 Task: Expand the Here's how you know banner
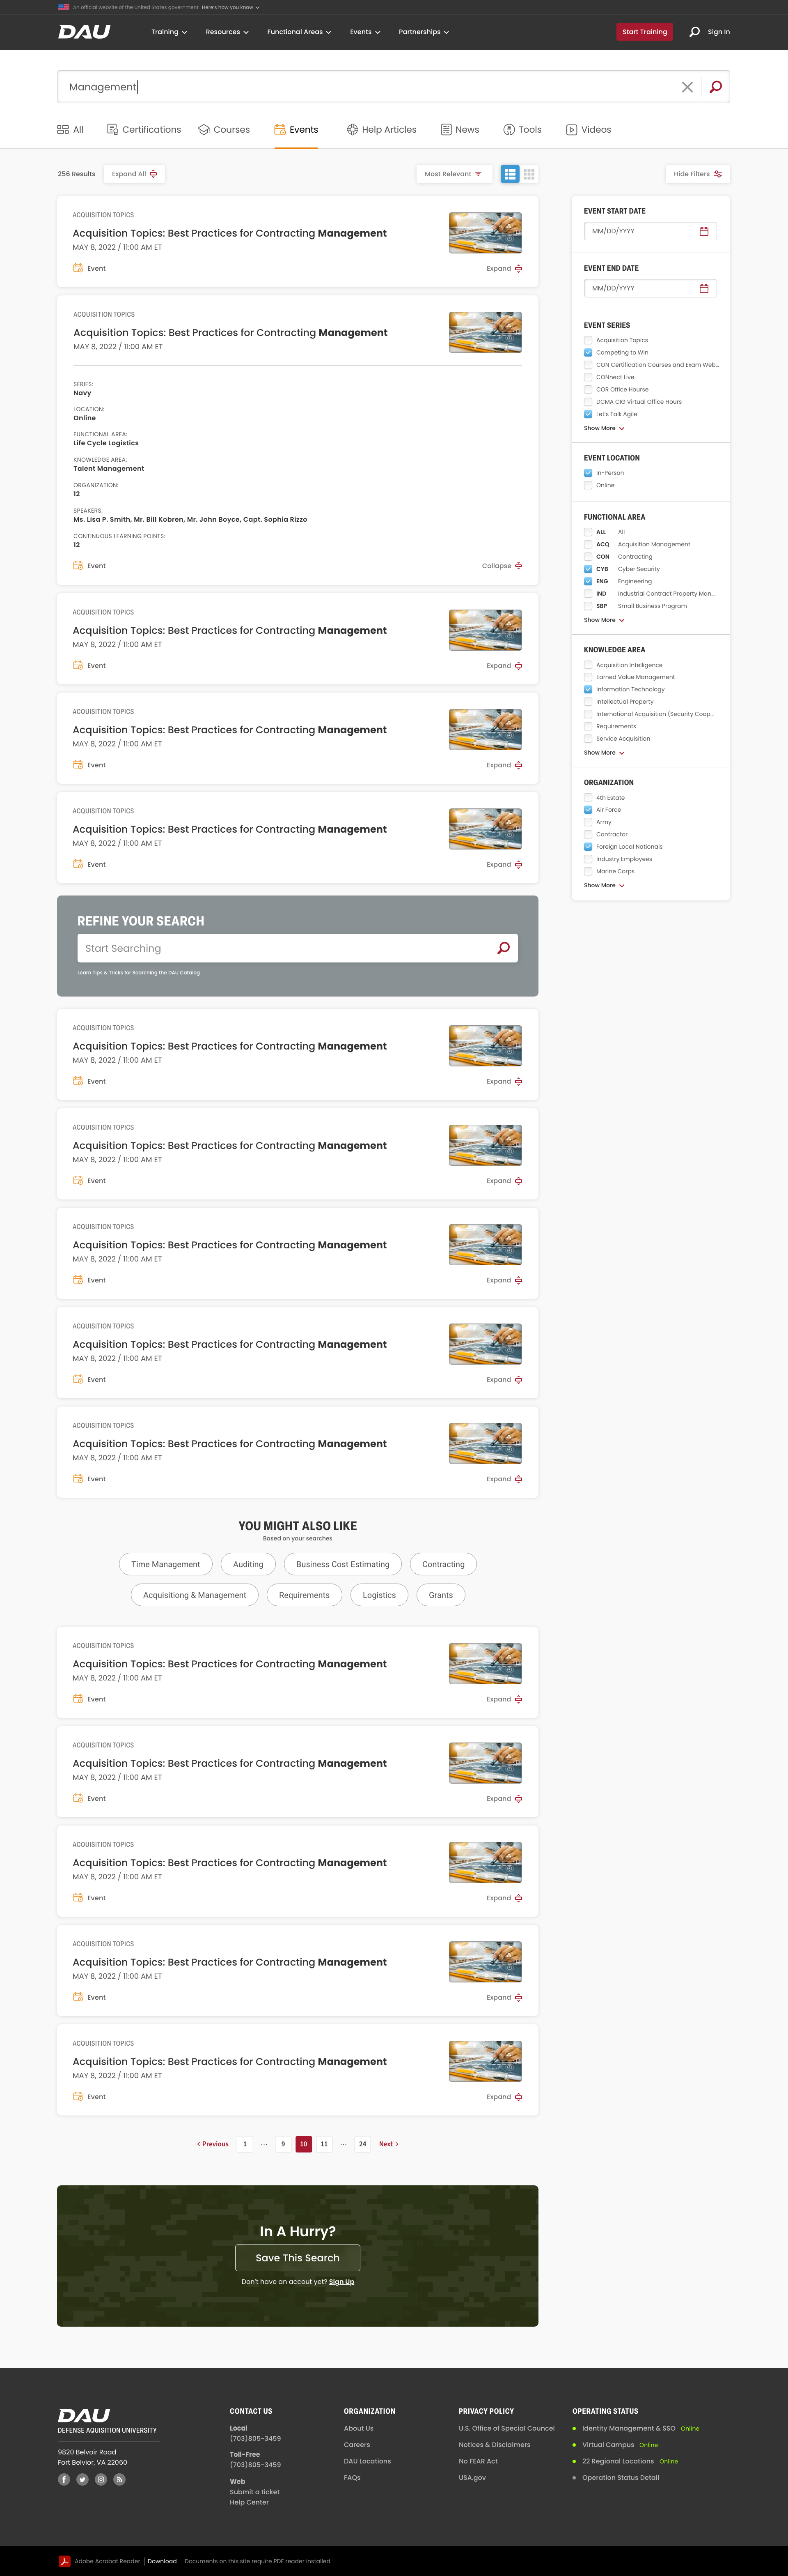click(231, 7)
